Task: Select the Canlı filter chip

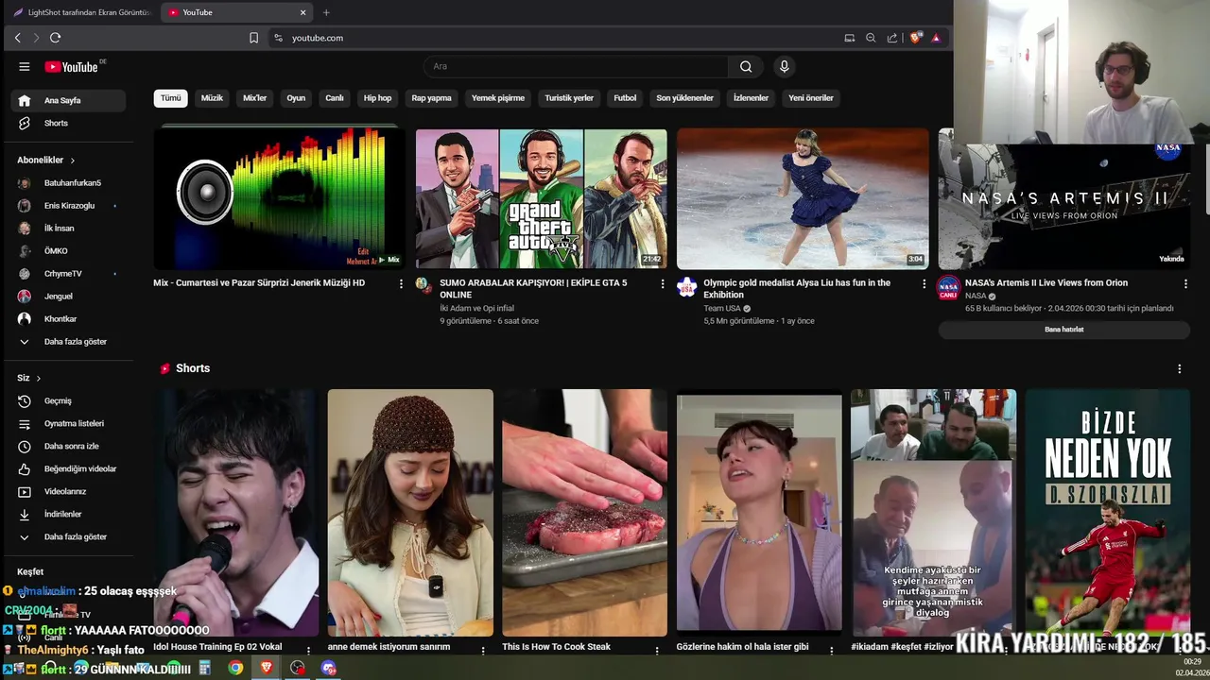Action: coord(335,98)
